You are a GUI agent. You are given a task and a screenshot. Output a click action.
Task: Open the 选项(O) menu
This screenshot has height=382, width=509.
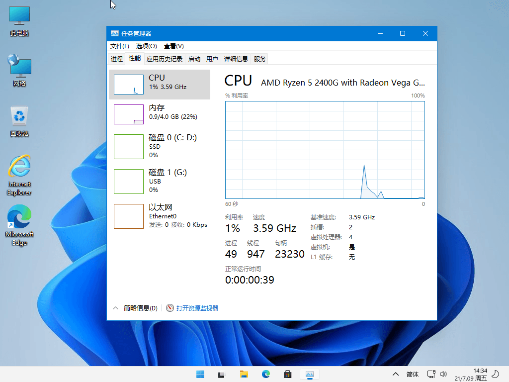click(x=146, y=46)
